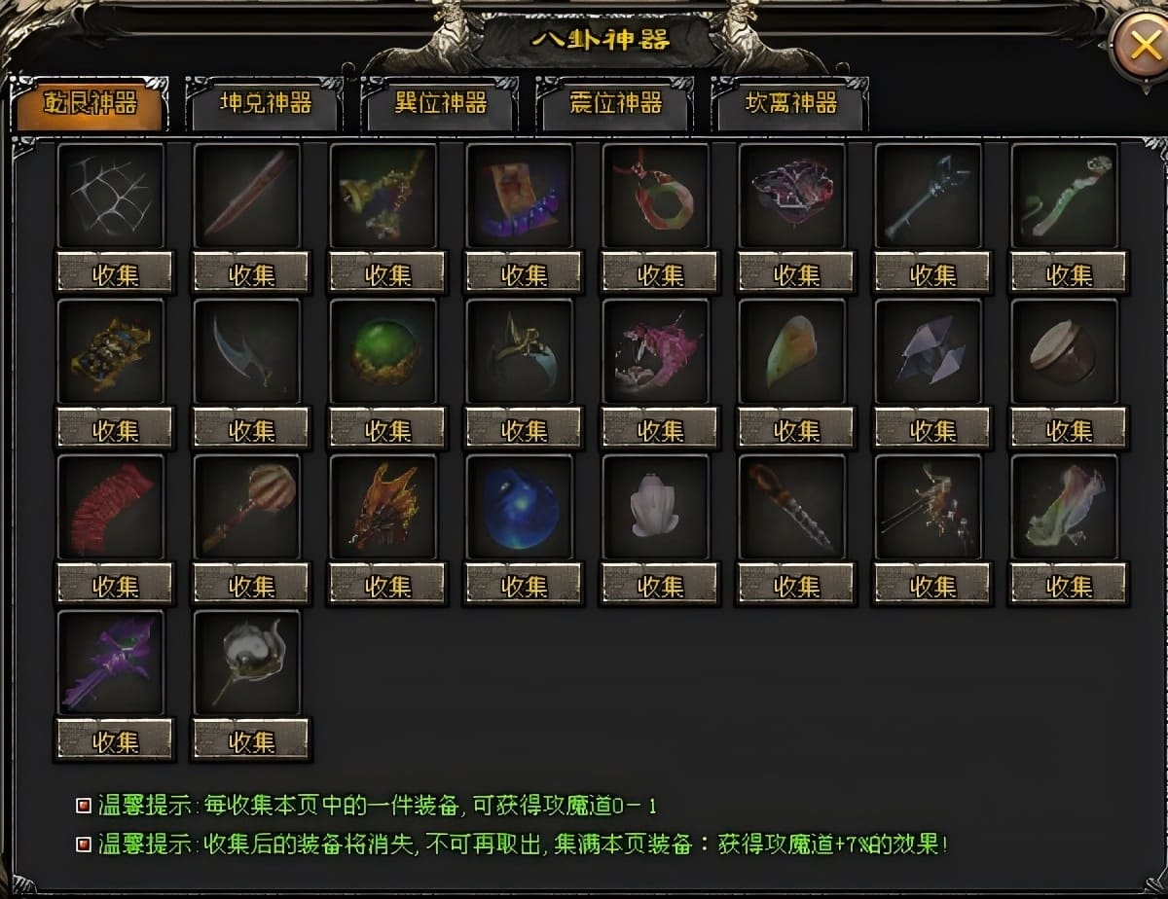The width and height of the screenshot is (1168, 899).
Task: Select the spider web artifact icon
Action: pos(111,196)
